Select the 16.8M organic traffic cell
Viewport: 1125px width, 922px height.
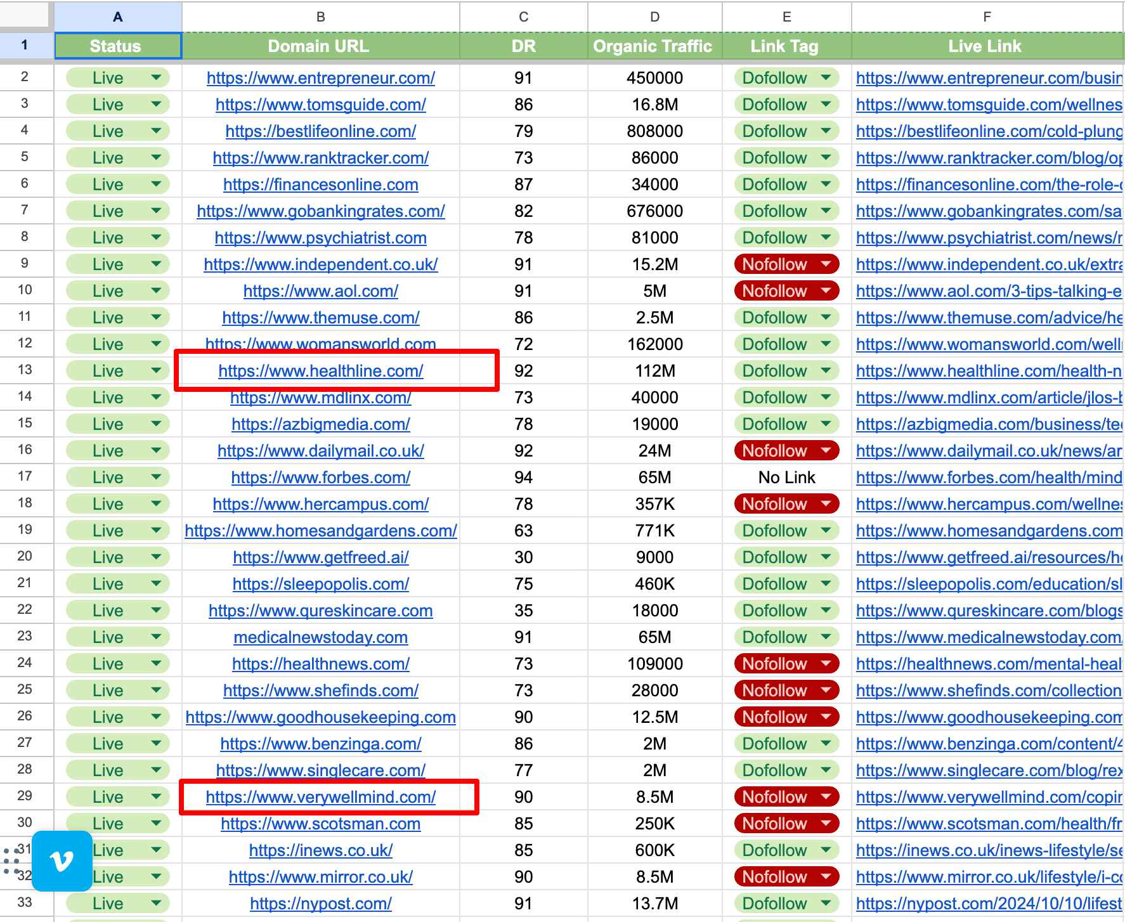point(655,105)
